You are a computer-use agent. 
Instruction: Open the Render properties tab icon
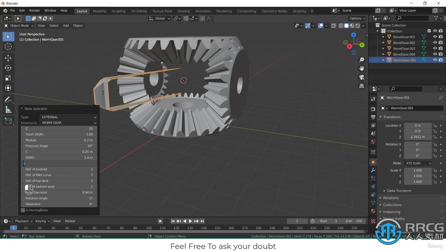373,109
